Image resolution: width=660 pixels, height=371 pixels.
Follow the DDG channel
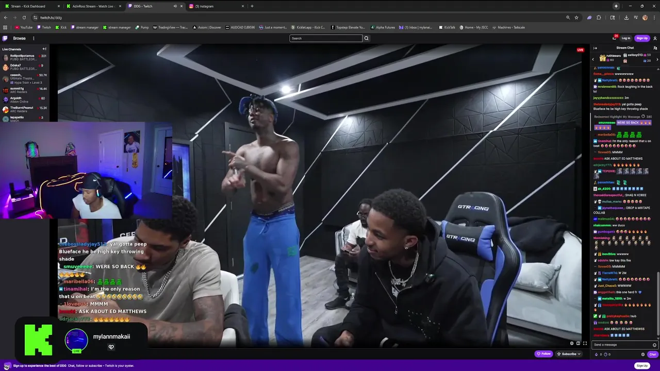[543, 354]
